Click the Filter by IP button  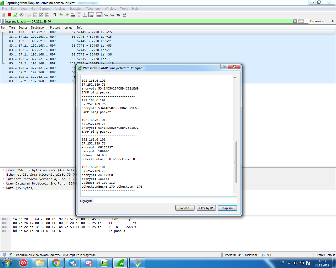click(206, 208)
